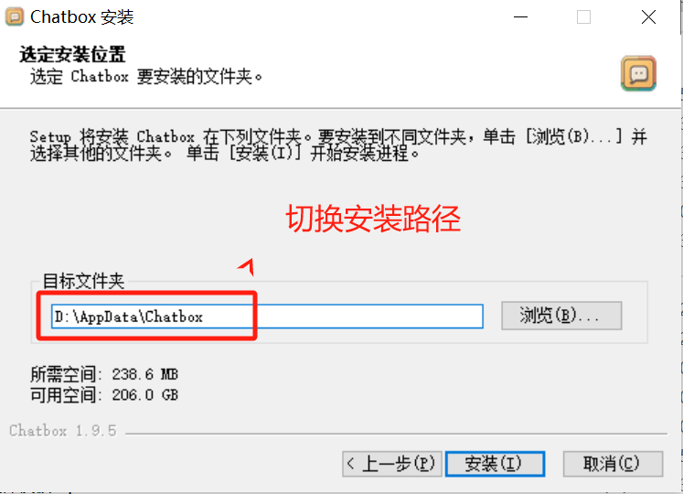The height and width of the screenshot is (494, 683).
Task: Click the 所需空间 238.6 MB label
Action: coord(104,374)
